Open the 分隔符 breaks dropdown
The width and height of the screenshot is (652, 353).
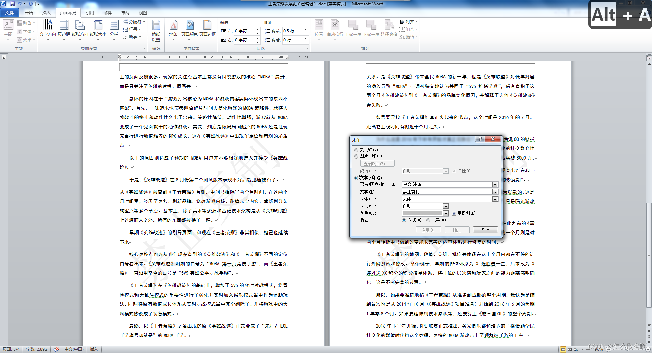pos(134,22)
